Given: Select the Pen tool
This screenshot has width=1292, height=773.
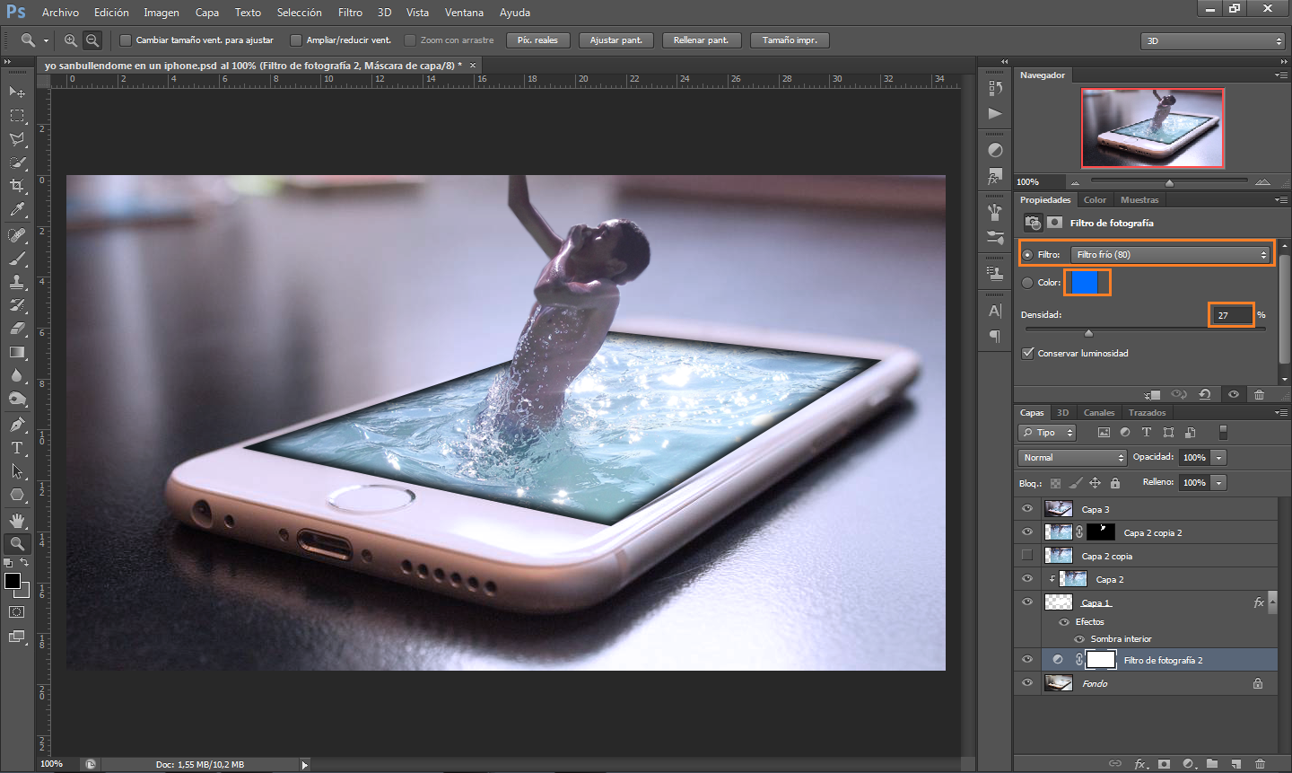Looking at the screenshot, I should pos(17,424).
